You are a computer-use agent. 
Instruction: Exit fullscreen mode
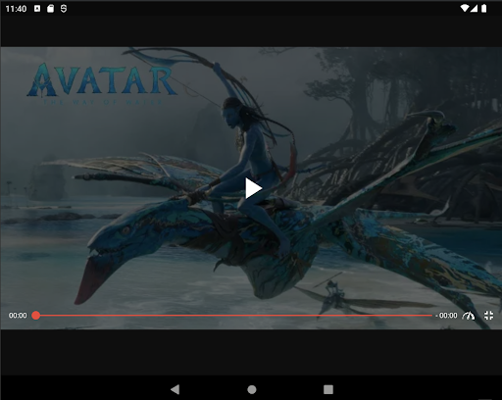click(x=488, y=316)
